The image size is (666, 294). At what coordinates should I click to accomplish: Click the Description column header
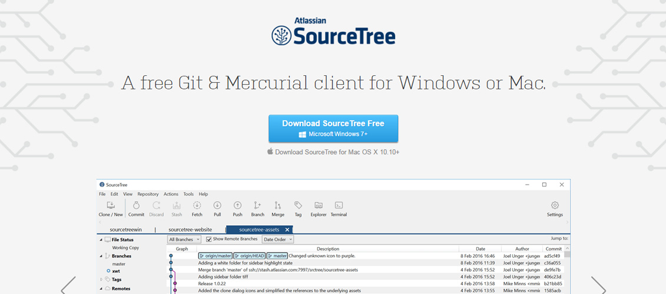coord(328,249)
